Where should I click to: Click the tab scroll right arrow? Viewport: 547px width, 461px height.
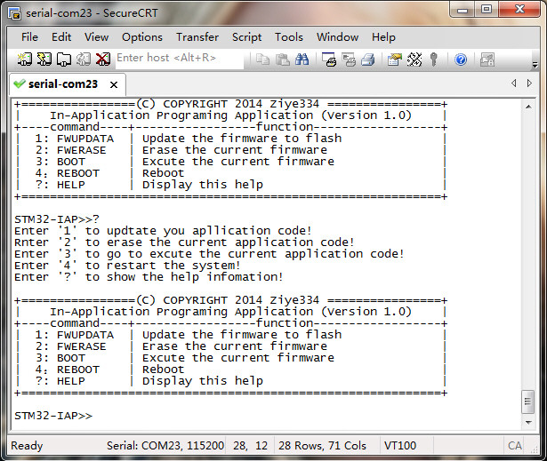tap(529, 83)
